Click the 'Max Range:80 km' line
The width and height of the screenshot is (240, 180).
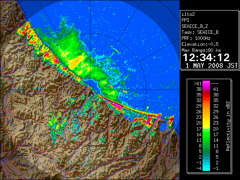click(201, 50)
